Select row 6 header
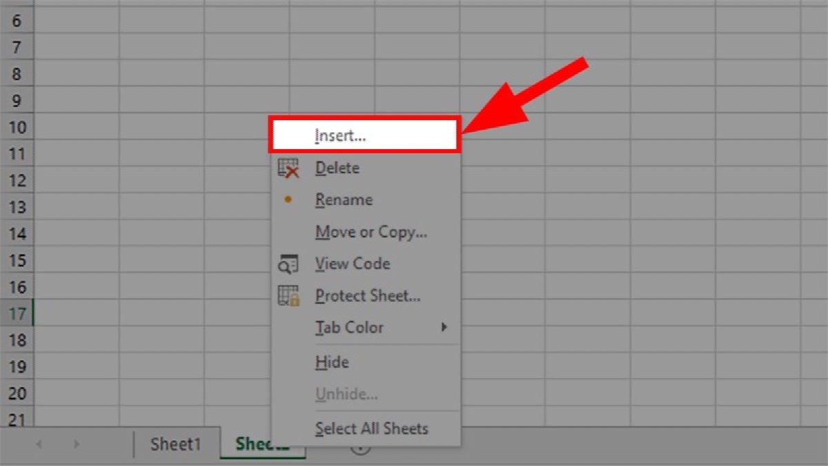This screenshot has width=828, height=466. (17, 21)
